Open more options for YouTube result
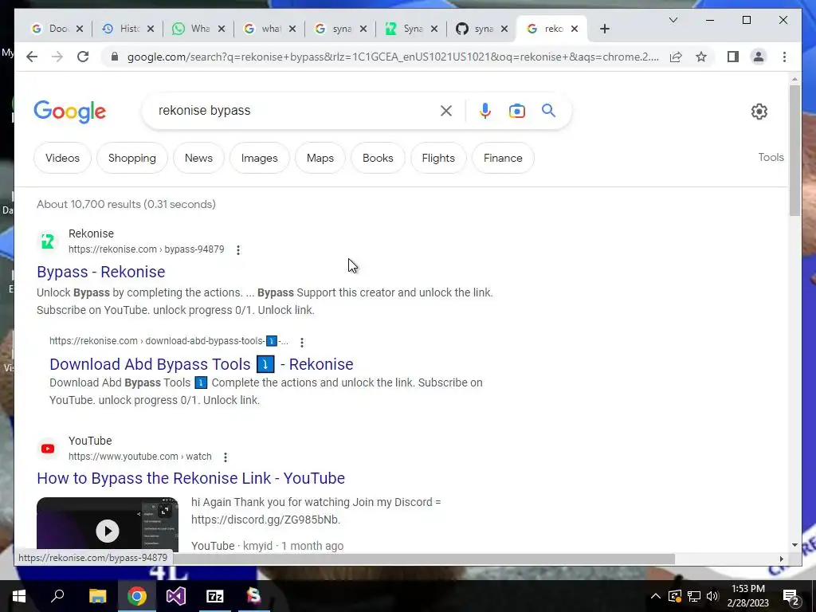 226,457
